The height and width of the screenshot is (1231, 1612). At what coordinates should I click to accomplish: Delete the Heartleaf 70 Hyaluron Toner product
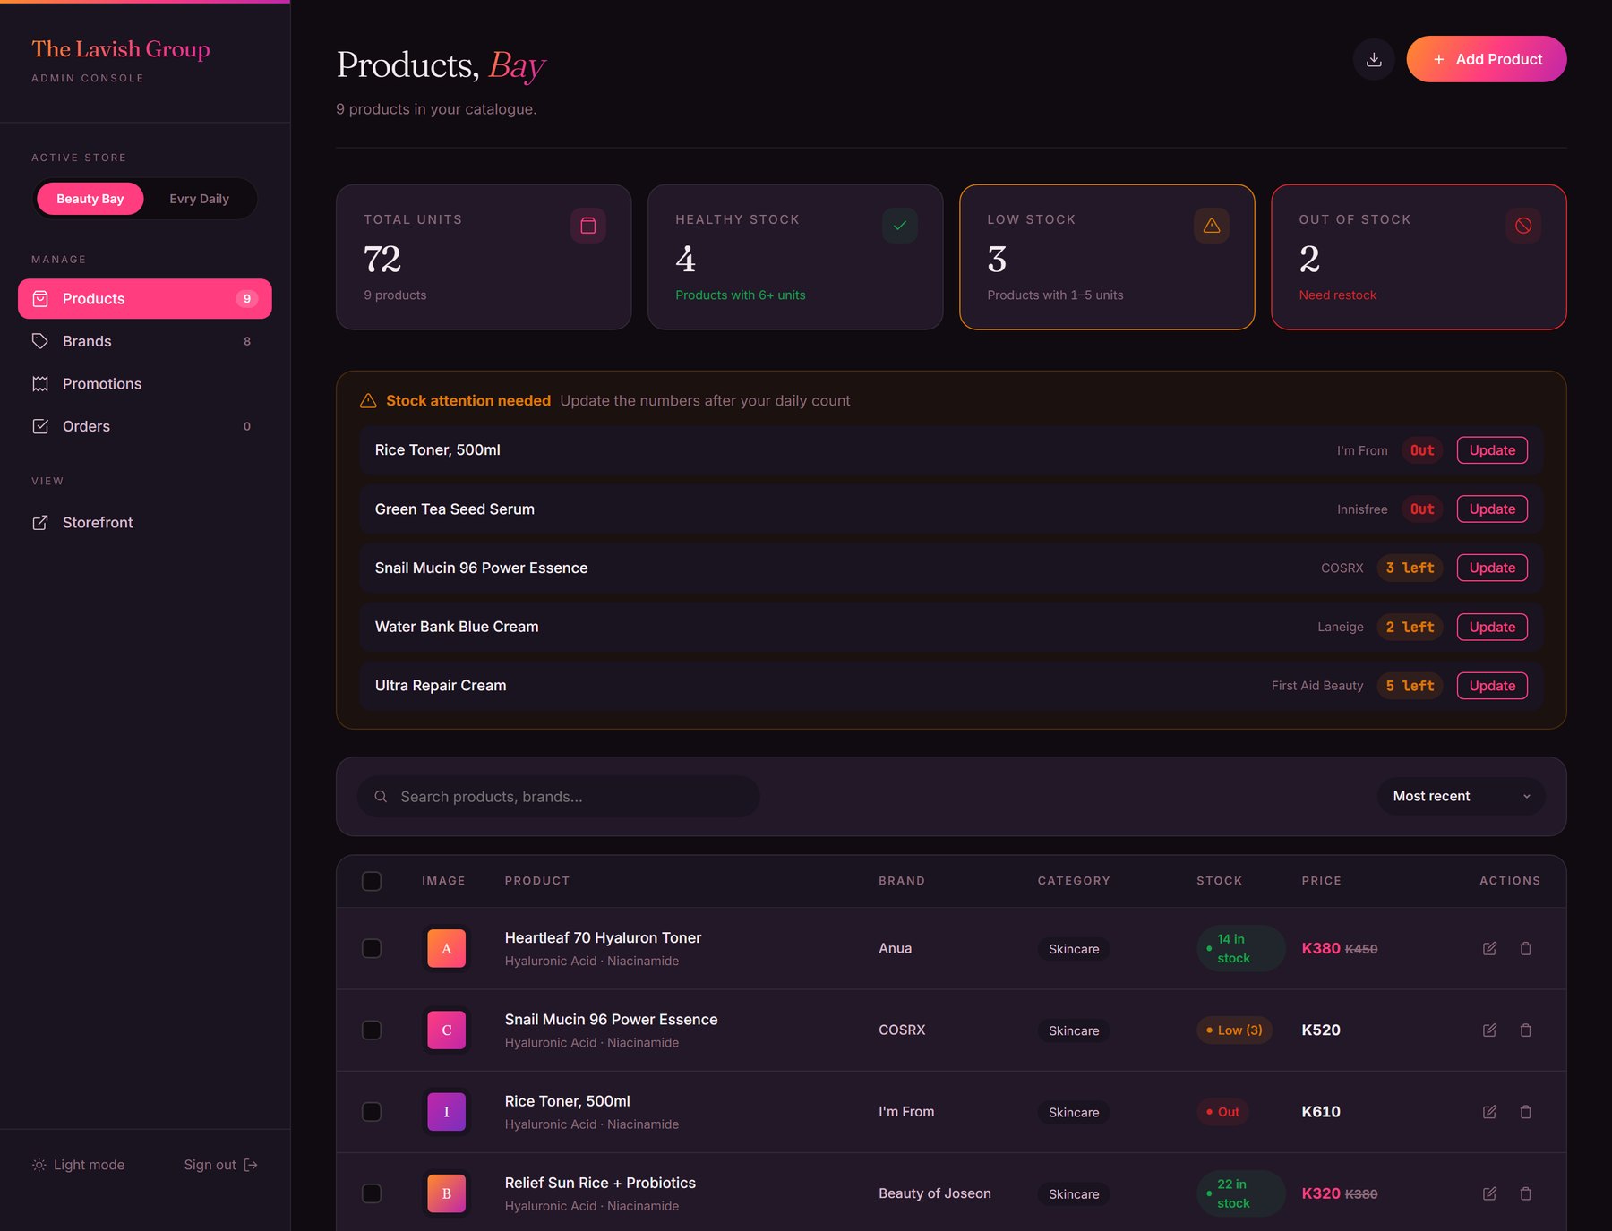click(x=1526, y=948)
